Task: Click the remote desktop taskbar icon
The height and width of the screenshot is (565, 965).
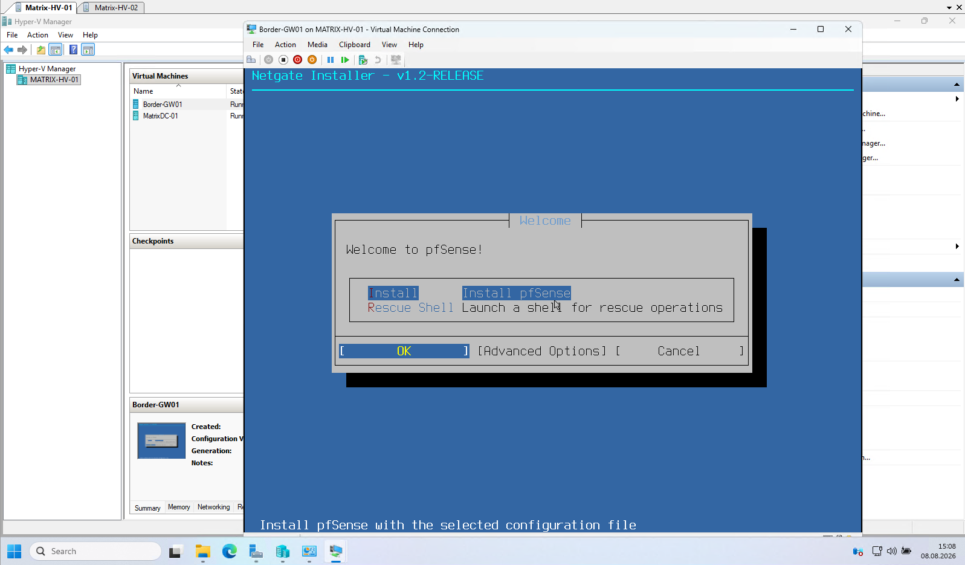Action: pos(309,551)
